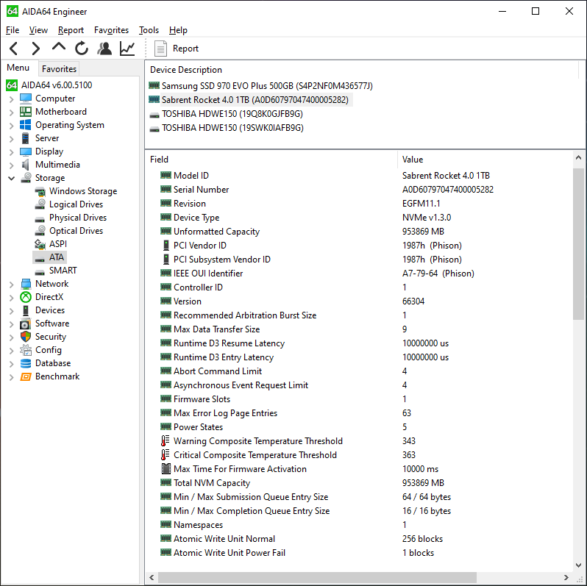Open the File menu
587x586 pixels.
[13, 30]
